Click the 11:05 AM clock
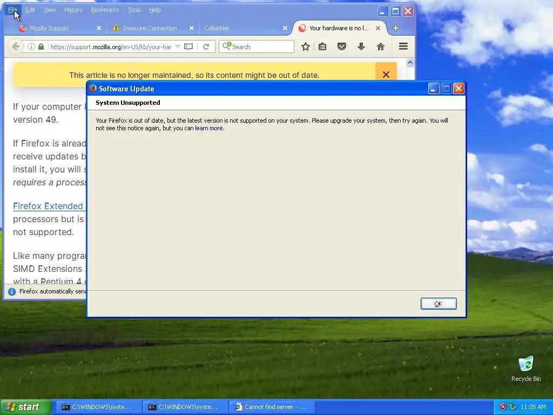The width and height of the screenshot is (553, 415). coord(533,407)
